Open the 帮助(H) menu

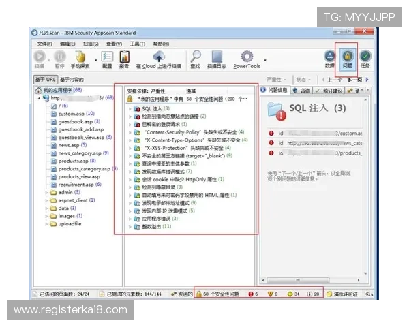click(161, 44)
